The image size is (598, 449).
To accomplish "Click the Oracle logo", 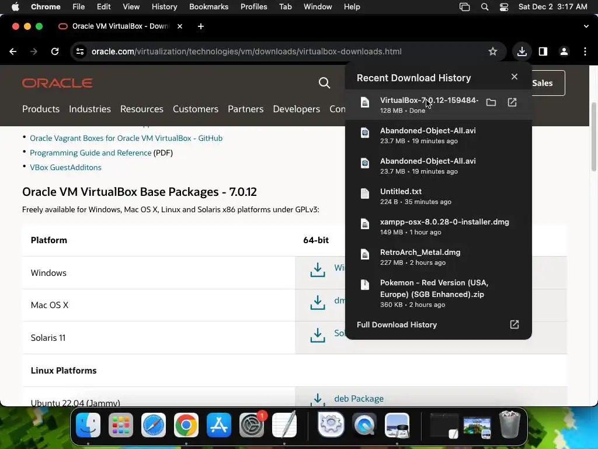I will point(57,83).
